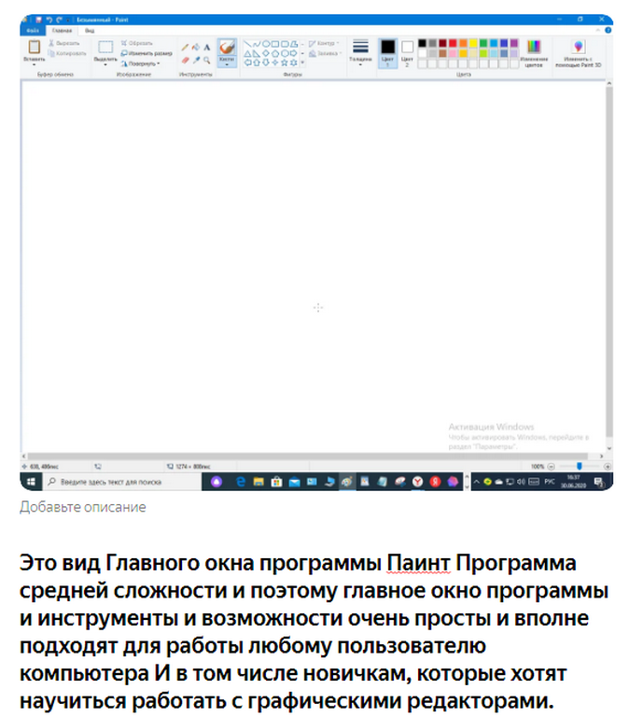Image resolution: width=629 pixels, height=717 pixels.
Task: Click the taskbar search box
Action: point(122,482)
